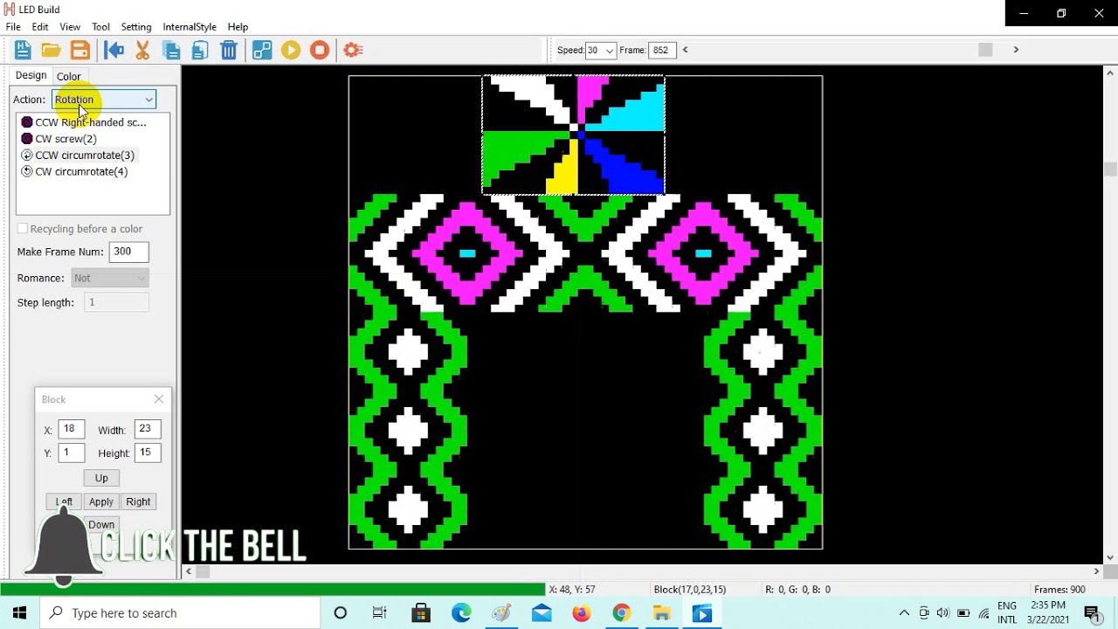Screen dimensions: 1118x629
Task: Open the Tool menu
Action: (x=101, y=27)
